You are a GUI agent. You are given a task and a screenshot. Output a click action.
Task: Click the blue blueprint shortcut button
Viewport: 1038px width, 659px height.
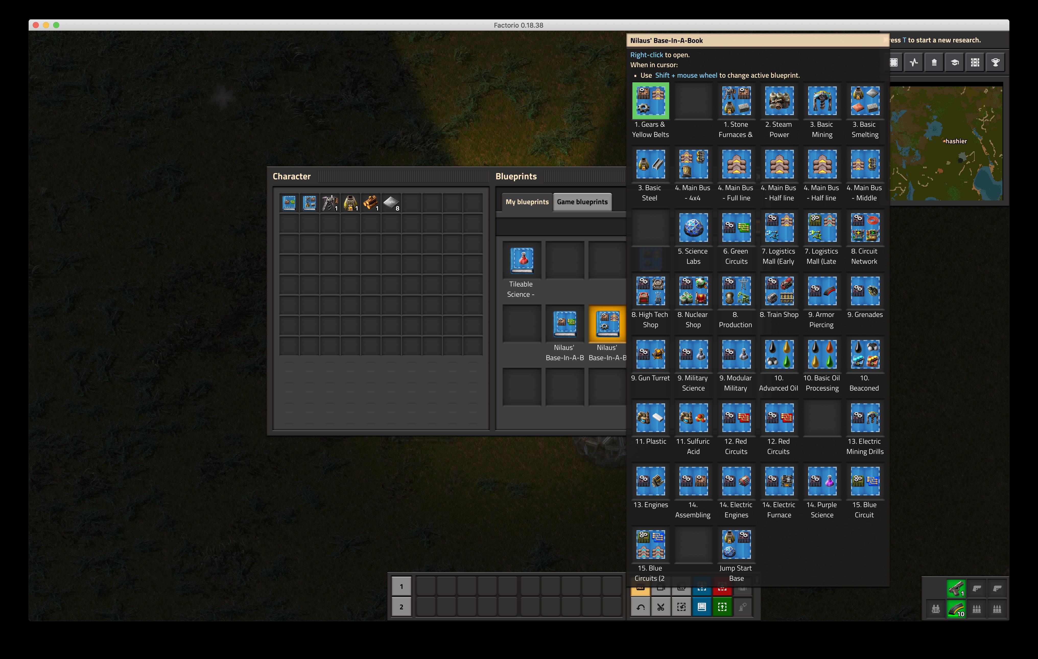pos(702,607)
